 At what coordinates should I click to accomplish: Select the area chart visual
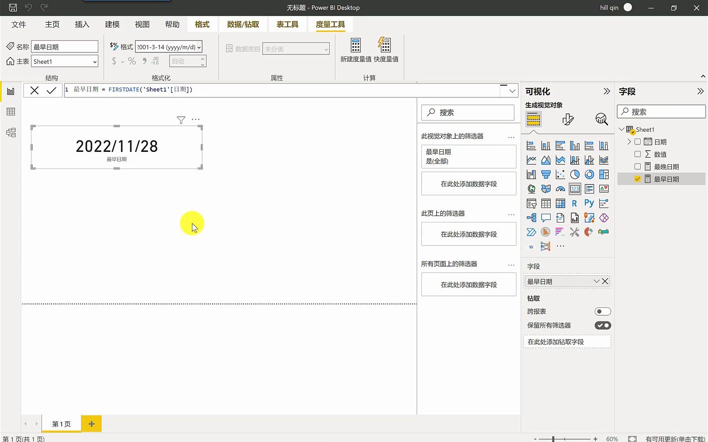(x=546, y=160)
